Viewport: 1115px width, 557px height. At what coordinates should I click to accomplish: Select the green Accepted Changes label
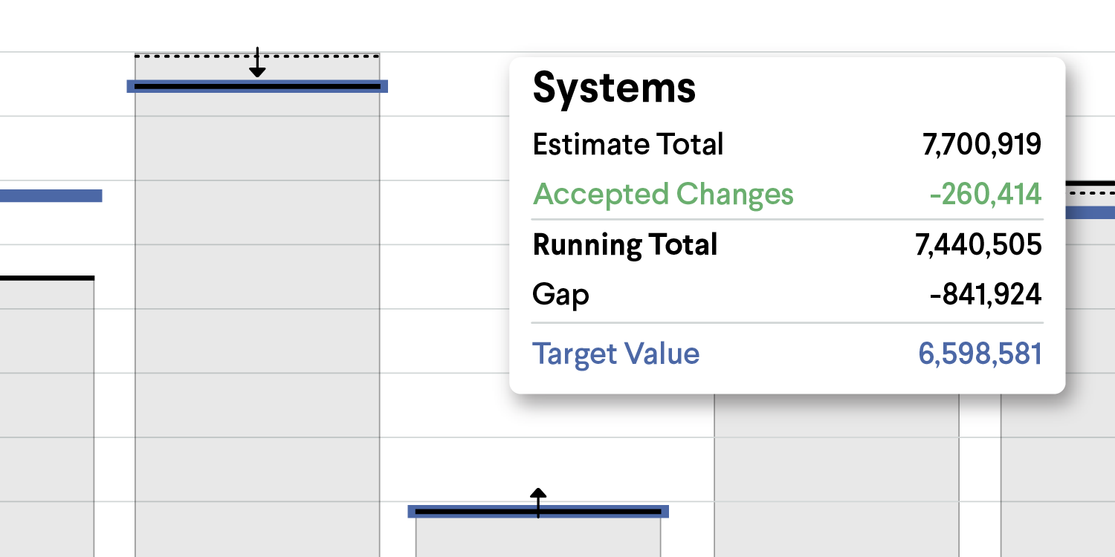pos(663,195)
